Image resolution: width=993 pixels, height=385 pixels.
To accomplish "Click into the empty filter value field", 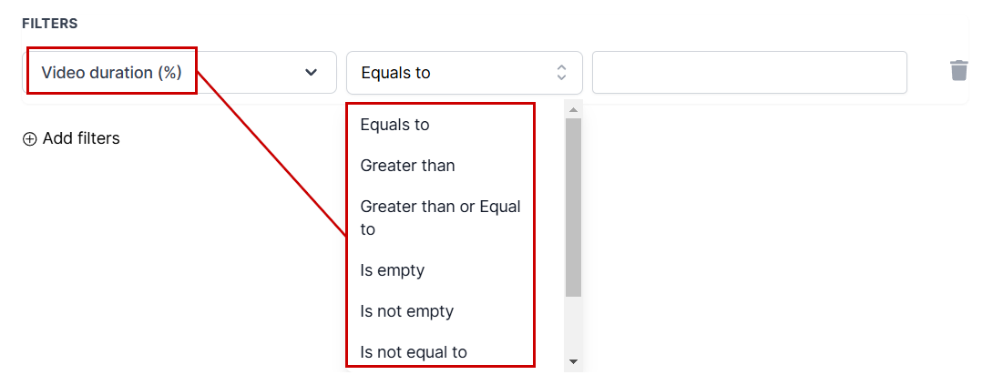I will pyautogui.click(x=749, y=73).
